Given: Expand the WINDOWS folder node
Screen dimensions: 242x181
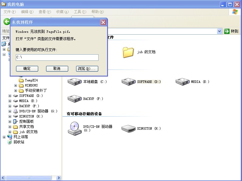Looking at the screenshot, I should point(15,85).
